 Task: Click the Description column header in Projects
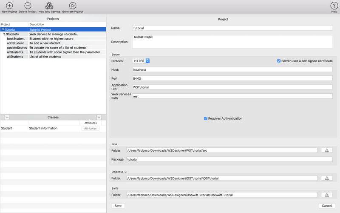pyautogui.click(x=67, y=24)
